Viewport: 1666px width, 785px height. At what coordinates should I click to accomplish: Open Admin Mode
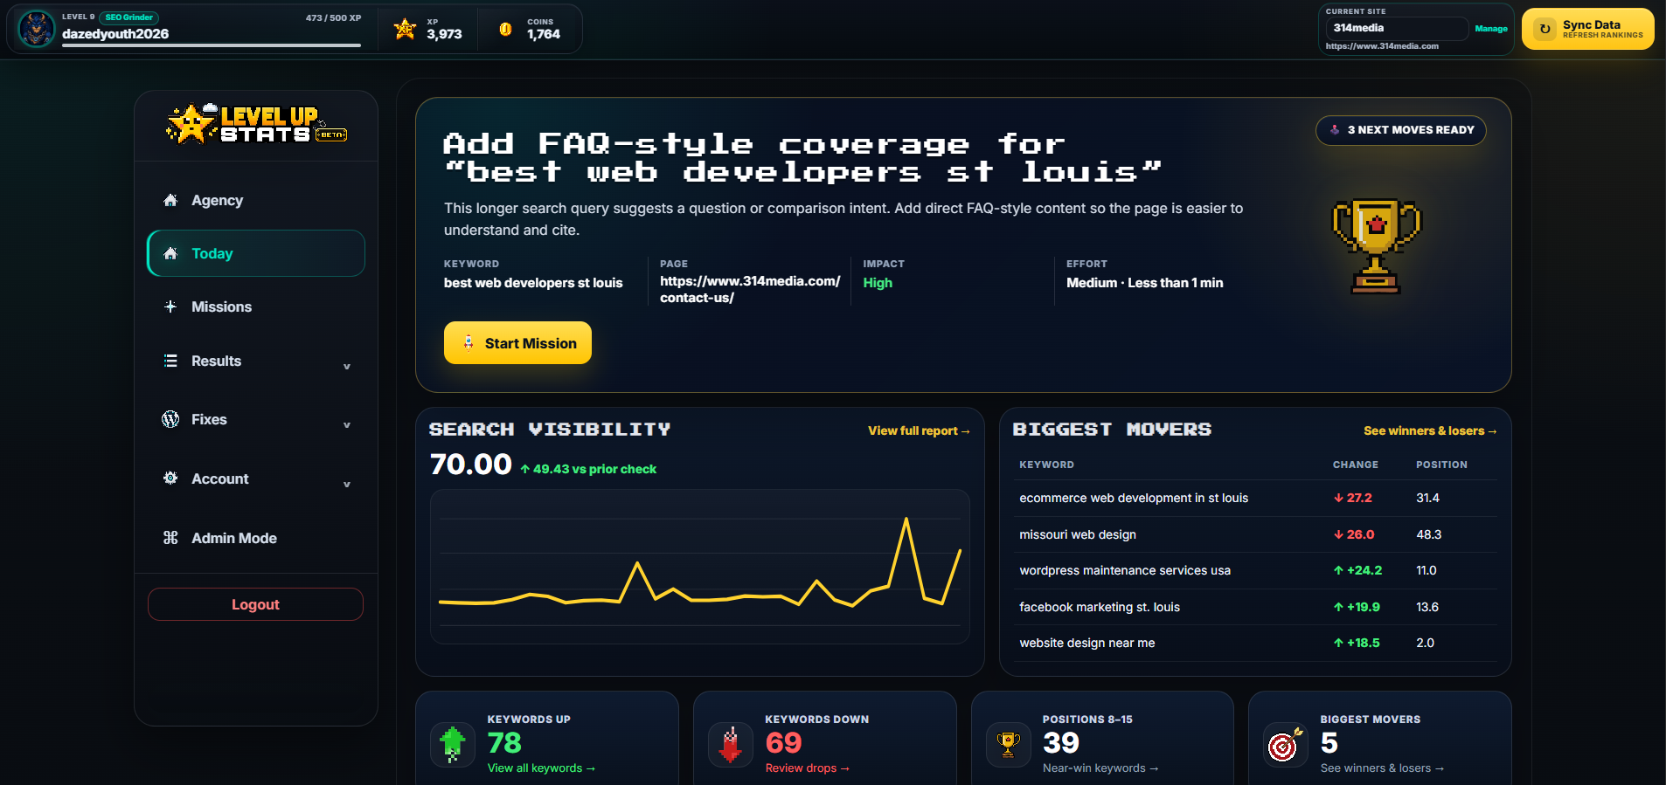(x=256, y=538)
